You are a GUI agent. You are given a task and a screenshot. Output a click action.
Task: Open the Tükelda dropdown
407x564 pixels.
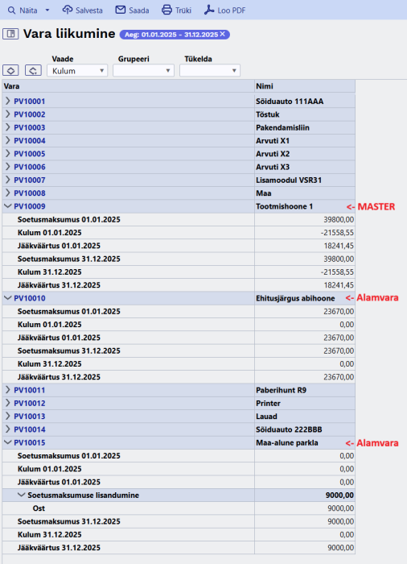pos(210,71)
